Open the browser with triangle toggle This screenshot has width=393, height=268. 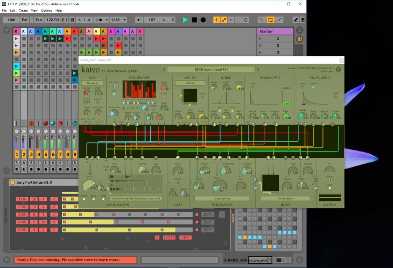coord(7,31)
